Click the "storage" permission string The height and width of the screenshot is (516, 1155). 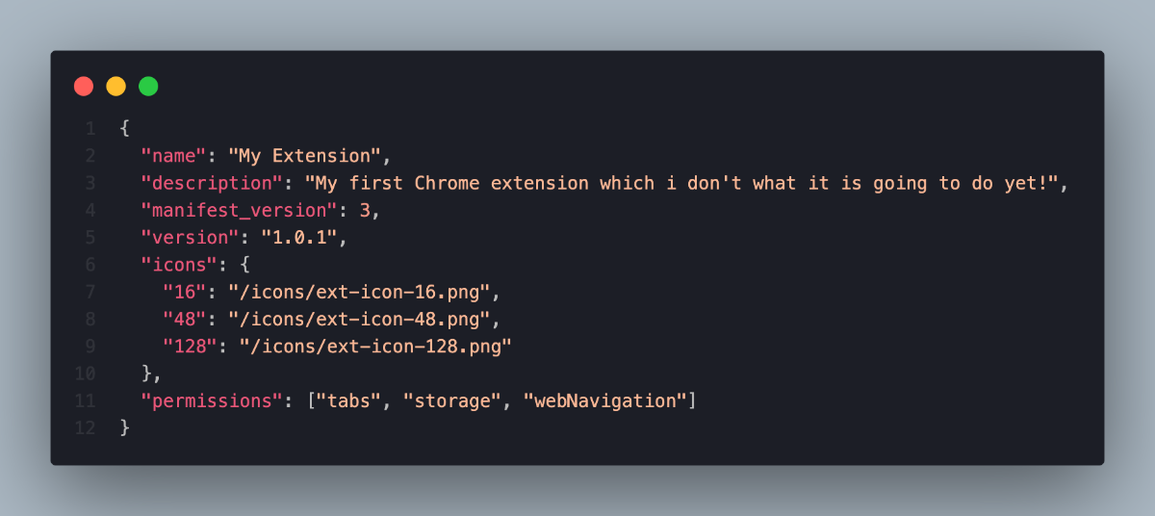tap(452, 400)
